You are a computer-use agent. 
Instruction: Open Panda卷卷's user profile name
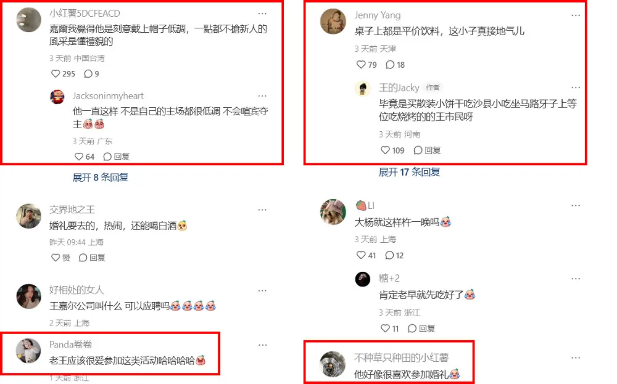(x=70, y=345)
